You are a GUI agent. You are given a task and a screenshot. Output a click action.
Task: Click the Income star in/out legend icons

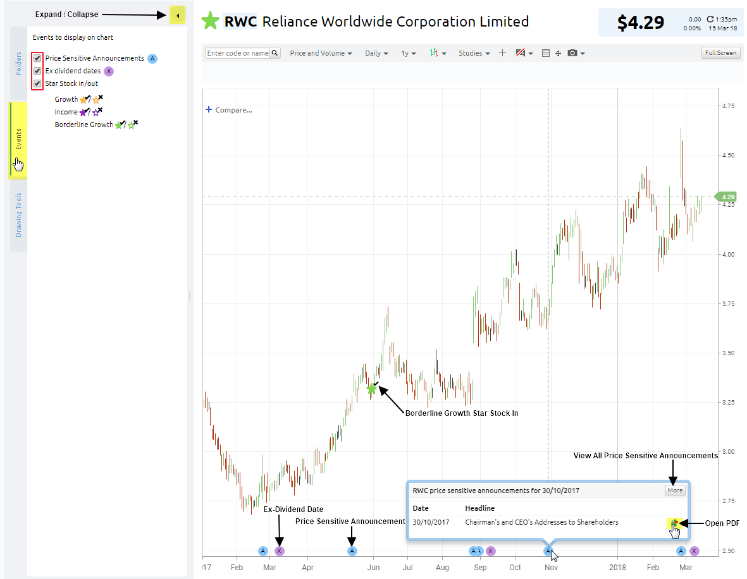[x=90, y=112]
